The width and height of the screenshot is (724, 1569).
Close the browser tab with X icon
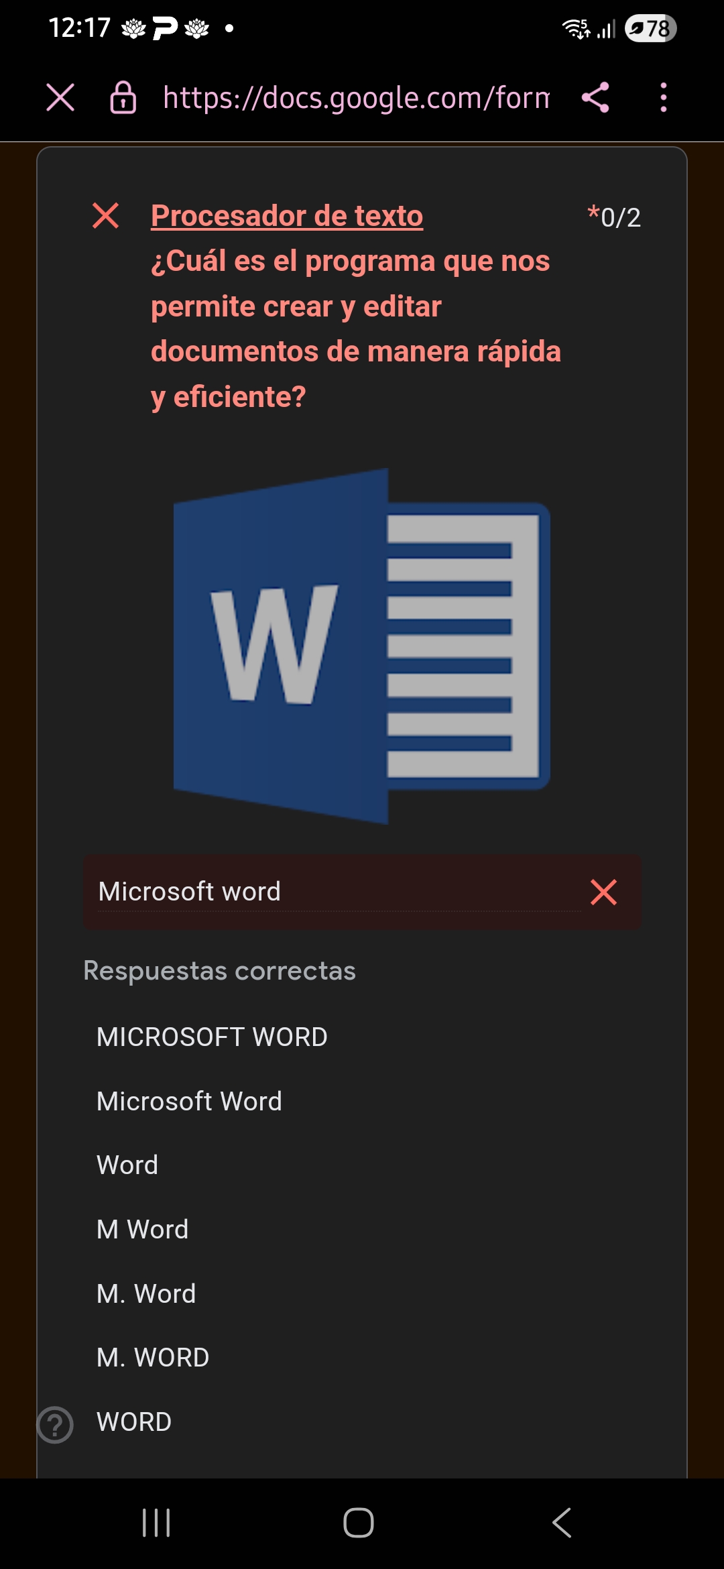(60, 98)
